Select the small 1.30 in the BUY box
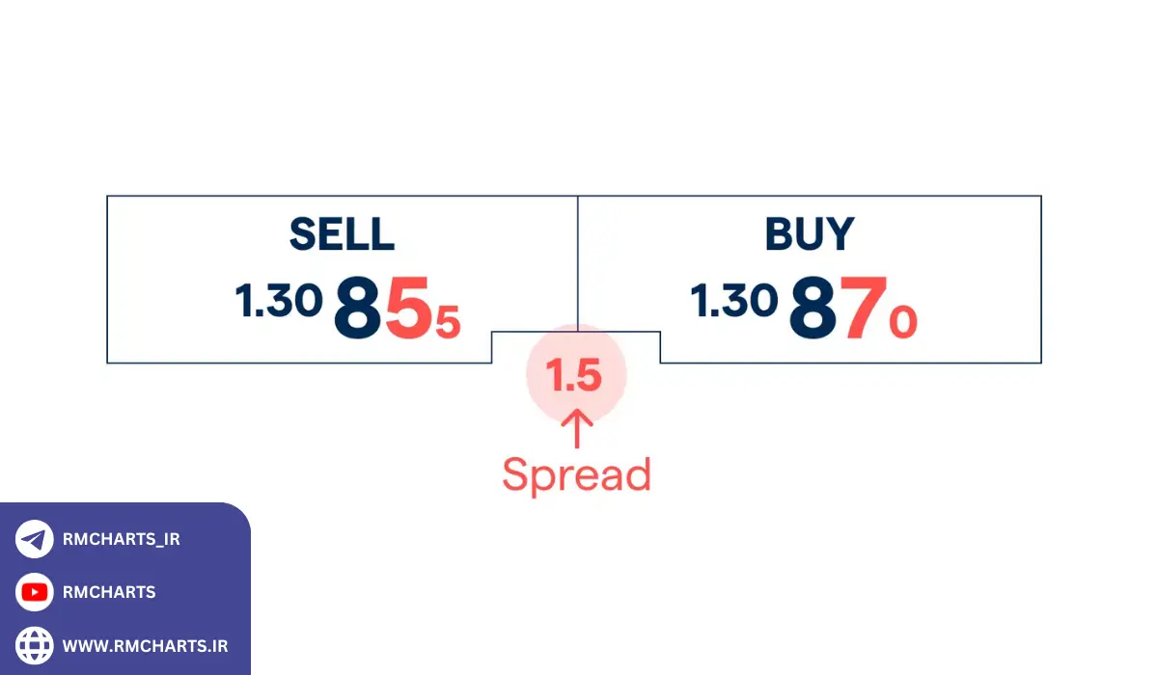Image resolution: width=1158 pixels, height=675 pixels. (x=734, y=302)
